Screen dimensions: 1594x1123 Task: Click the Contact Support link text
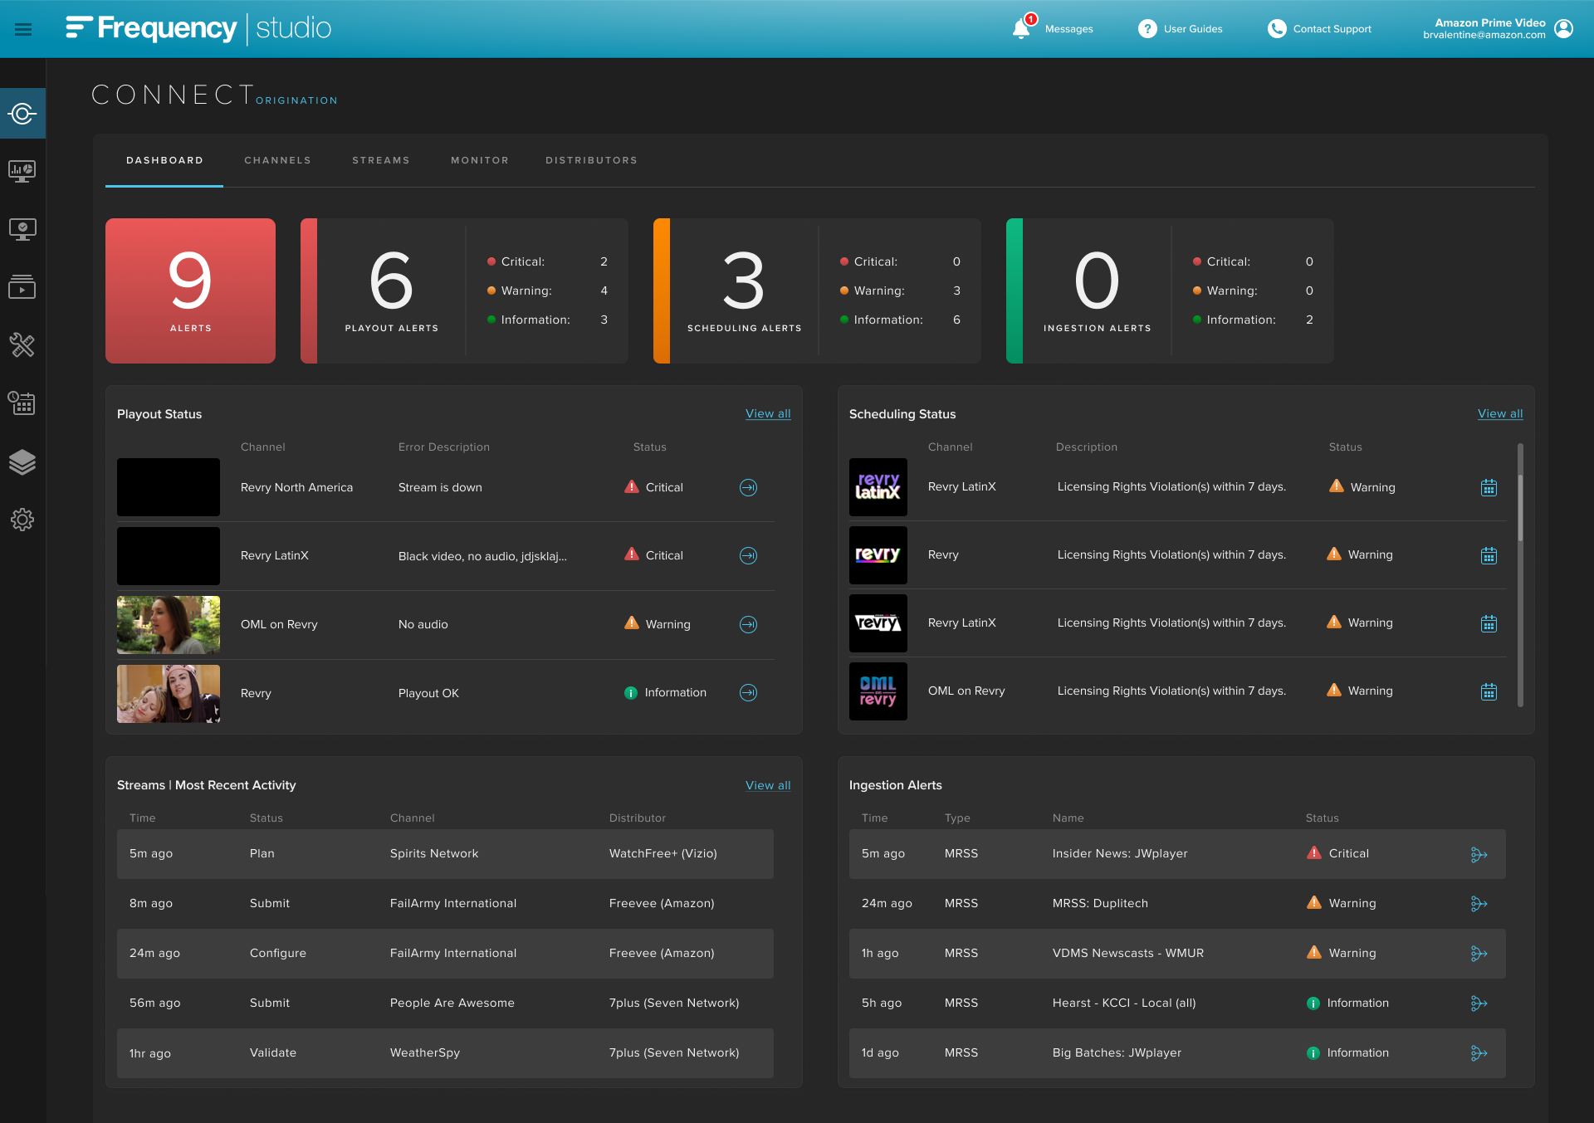point(1332,29)
